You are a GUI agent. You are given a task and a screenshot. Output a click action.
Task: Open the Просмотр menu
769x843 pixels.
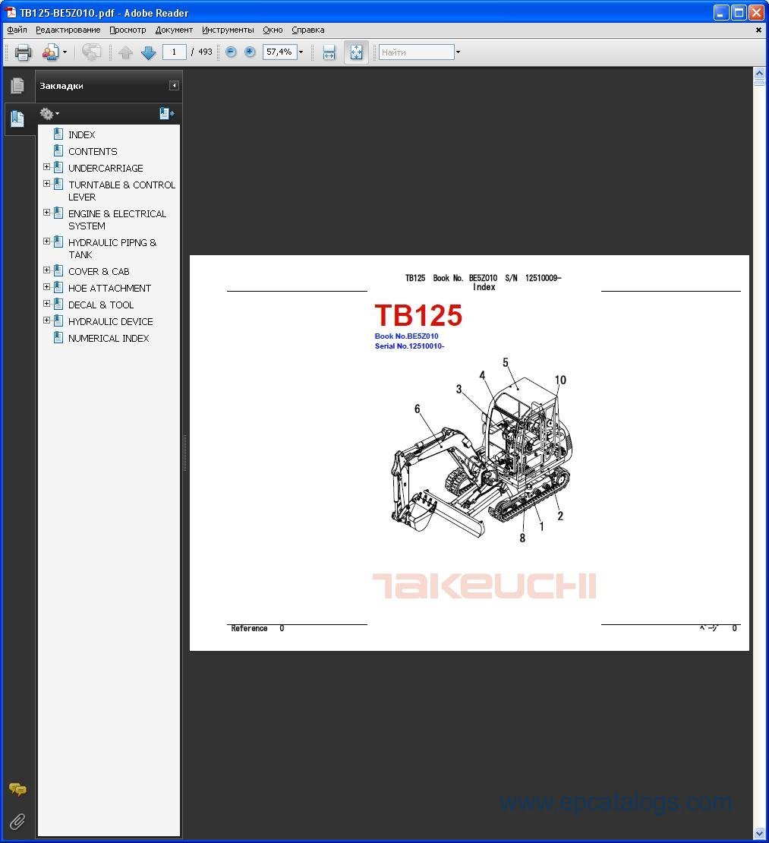click(128, 30)
